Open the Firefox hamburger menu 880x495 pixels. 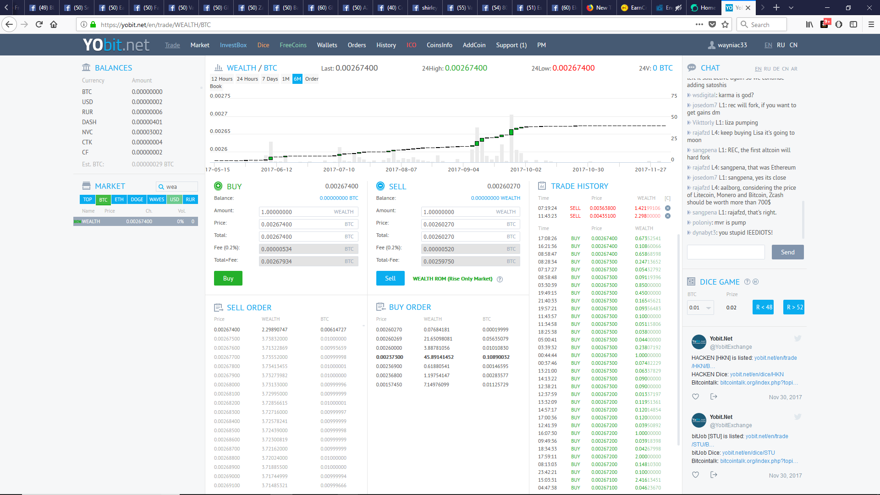pos(871,25)
